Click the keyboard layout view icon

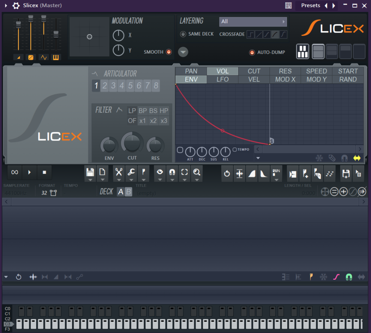(x=303, y=51)
